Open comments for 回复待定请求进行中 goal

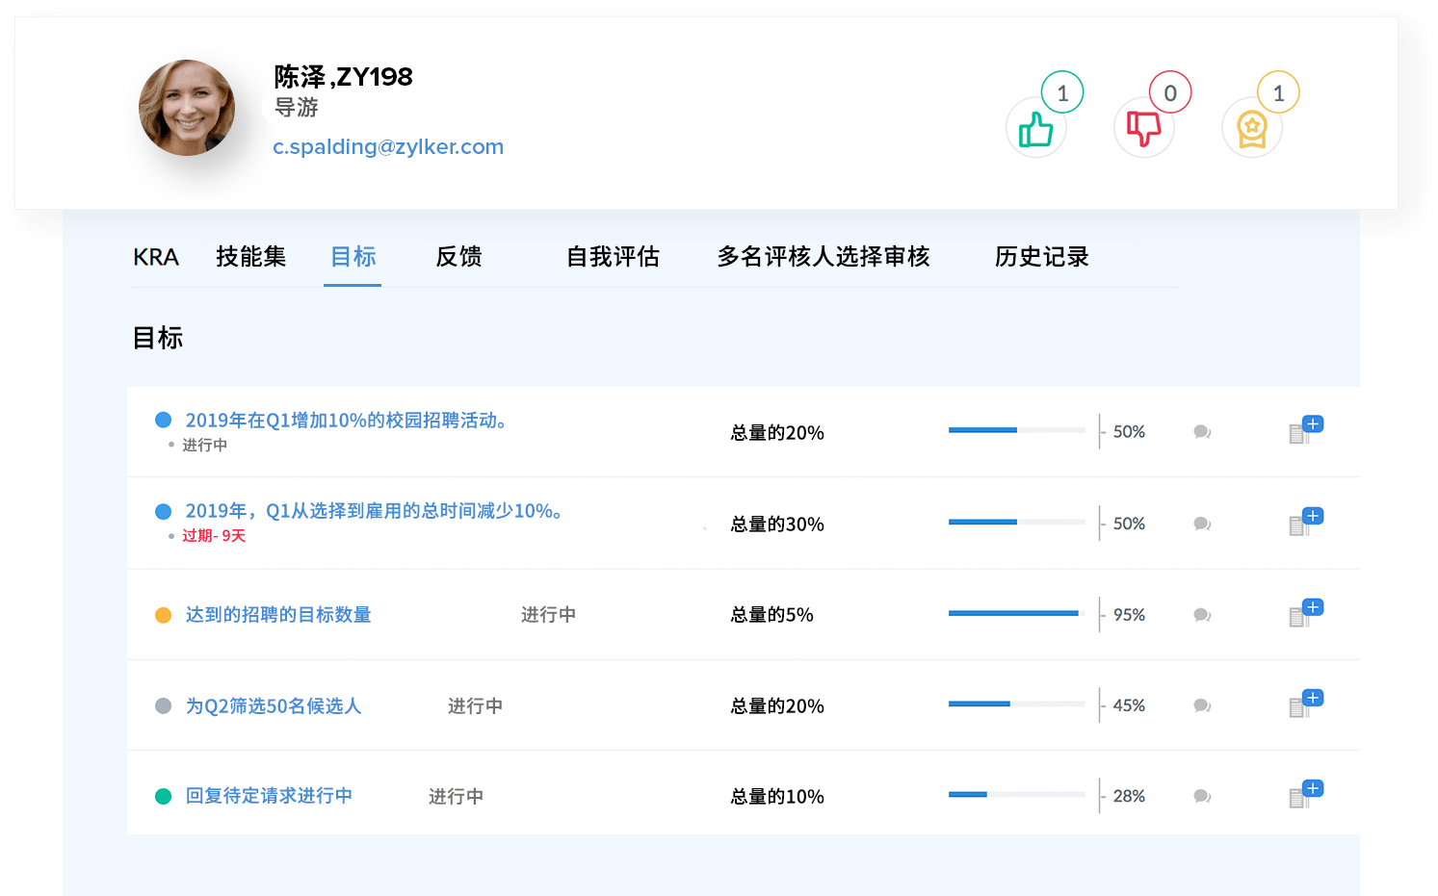pyautogui.click(x=1202, y=796)
